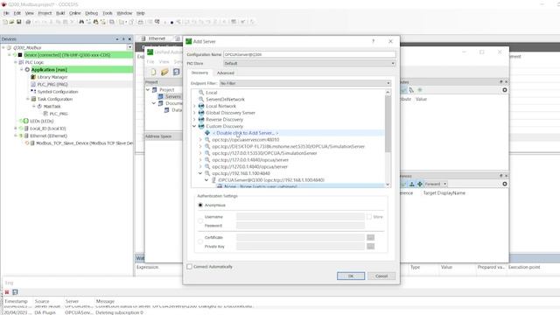Click the hierarchy icon in References toolbar

[x=412, y=184]
